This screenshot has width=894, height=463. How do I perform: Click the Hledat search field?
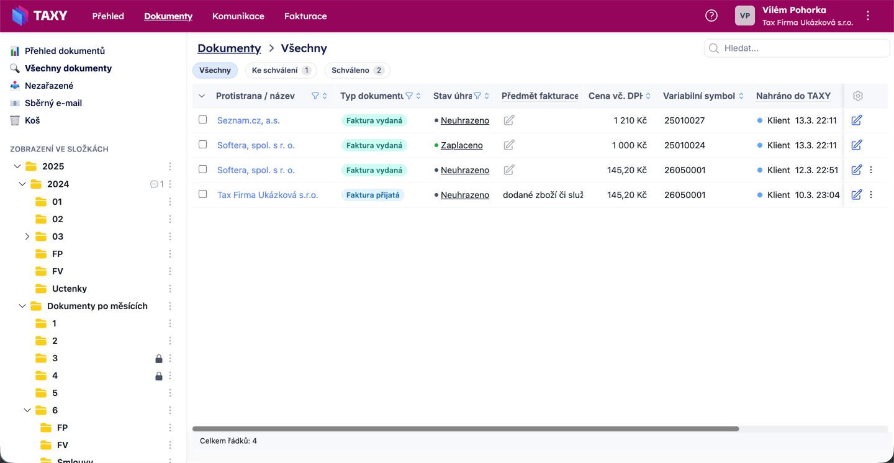point(801,48)
